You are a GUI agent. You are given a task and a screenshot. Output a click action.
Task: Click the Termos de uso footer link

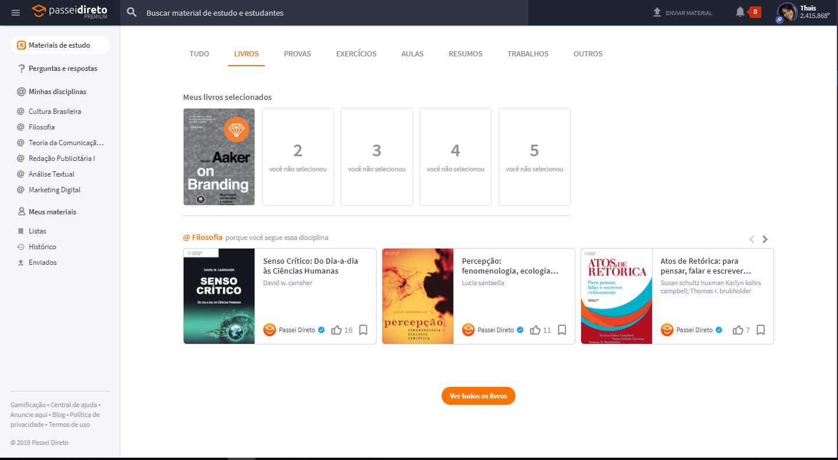[69, 425]
